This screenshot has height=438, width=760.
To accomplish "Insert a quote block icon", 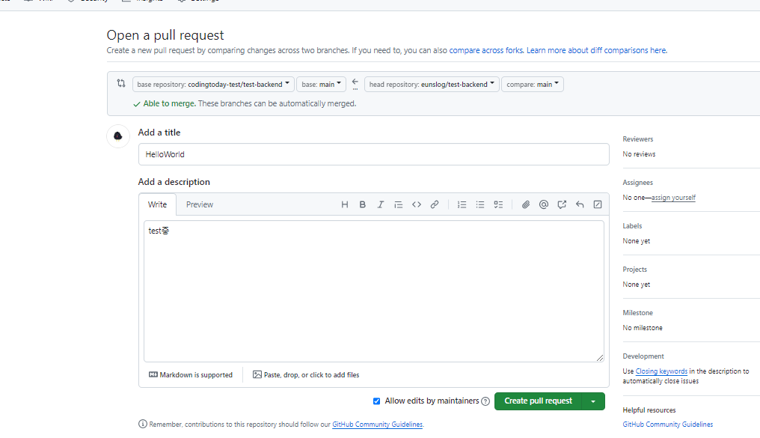I will point(399,204).
